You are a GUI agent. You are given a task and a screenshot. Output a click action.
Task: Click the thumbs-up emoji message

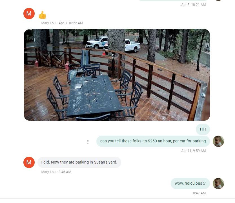pyautogui.click(x=42, y=15)
